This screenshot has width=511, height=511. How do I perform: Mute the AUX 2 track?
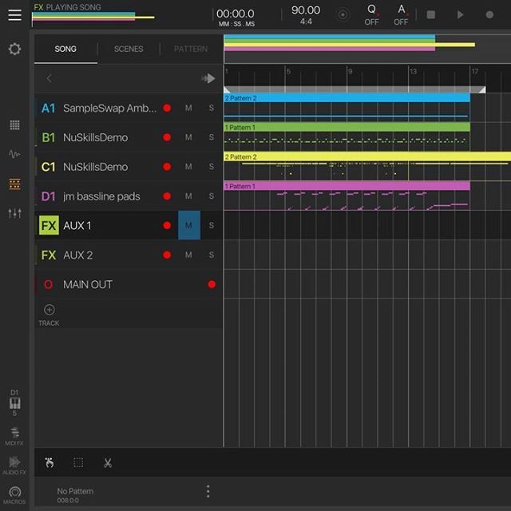(x=188, y=255)
